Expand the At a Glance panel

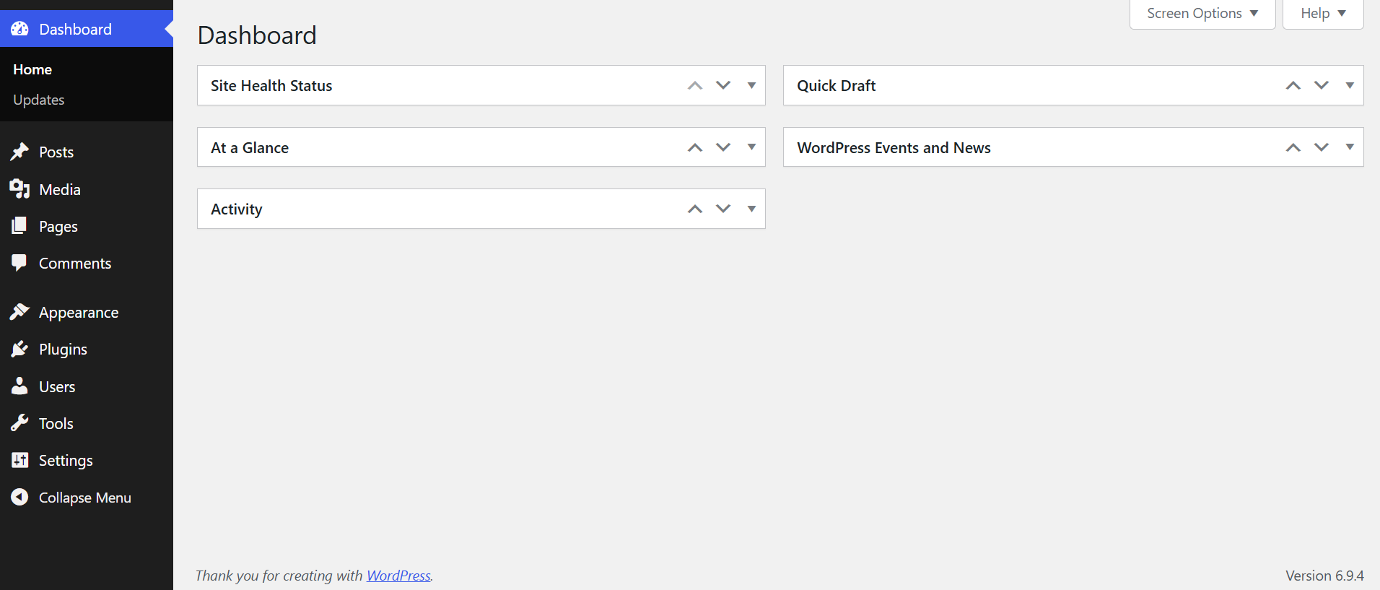tap(751, 147)
